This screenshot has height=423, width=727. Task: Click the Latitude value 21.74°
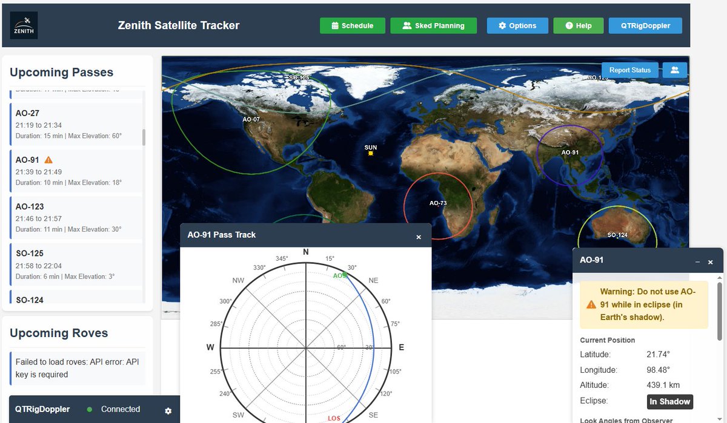659,355
